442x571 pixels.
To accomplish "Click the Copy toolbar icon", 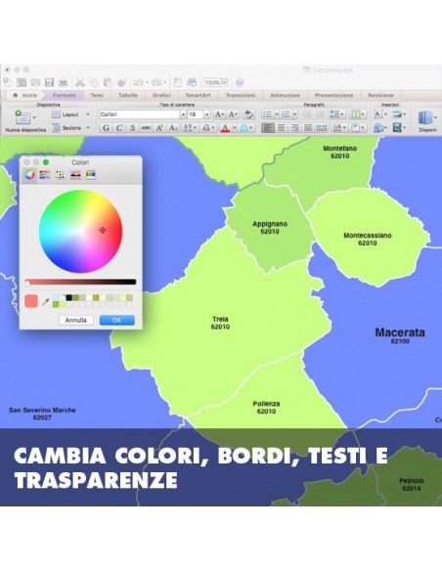I will [x=94, y=83].
